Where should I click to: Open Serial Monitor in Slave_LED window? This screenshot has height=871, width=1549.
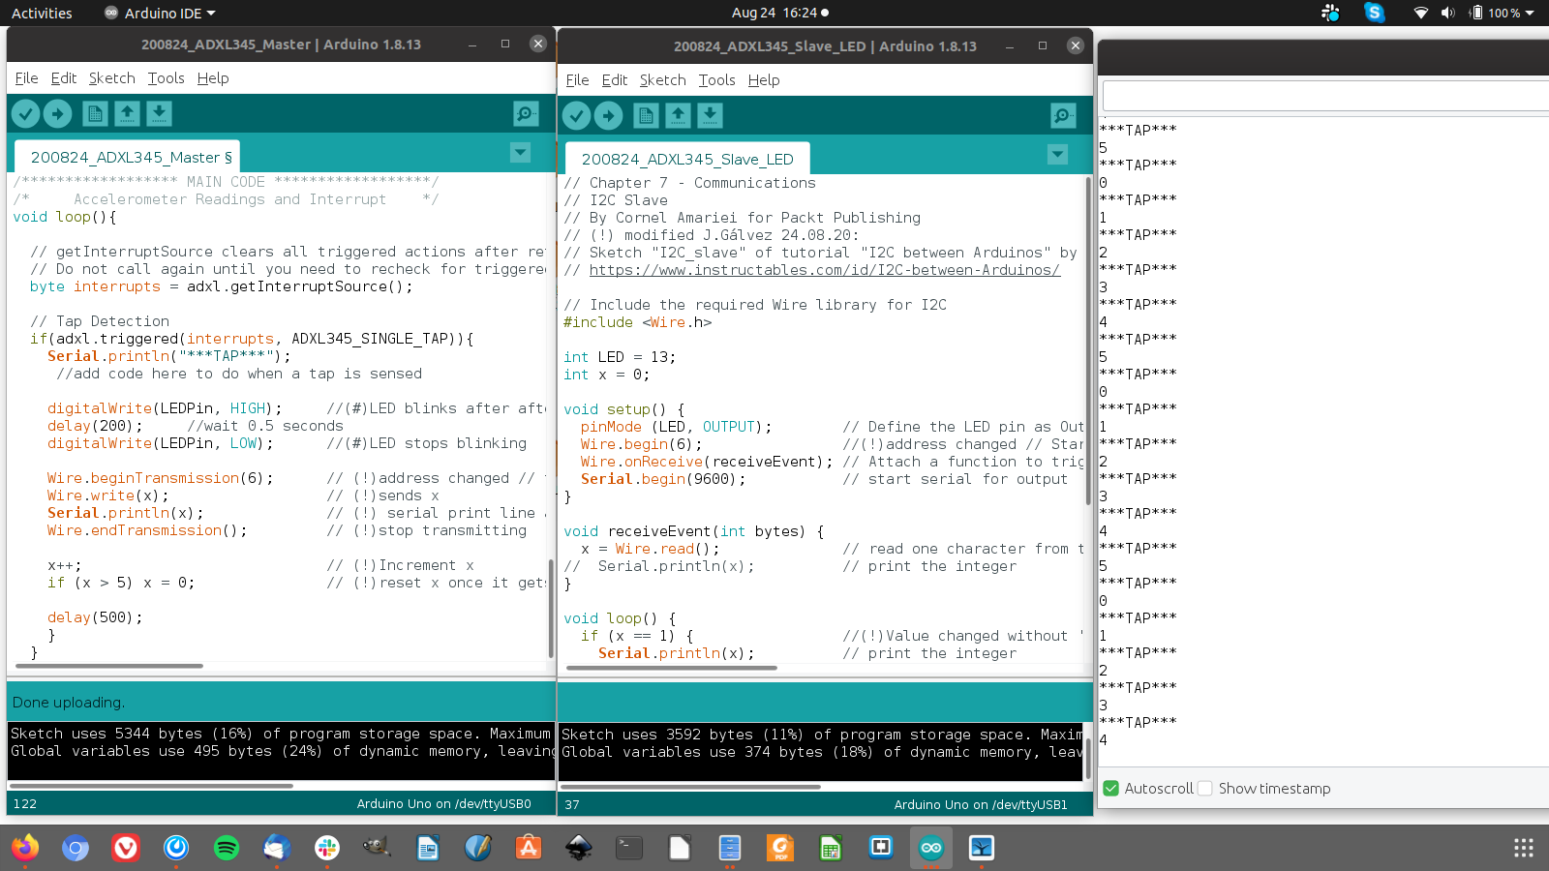pyautogui.click(x=1063, y=116)
